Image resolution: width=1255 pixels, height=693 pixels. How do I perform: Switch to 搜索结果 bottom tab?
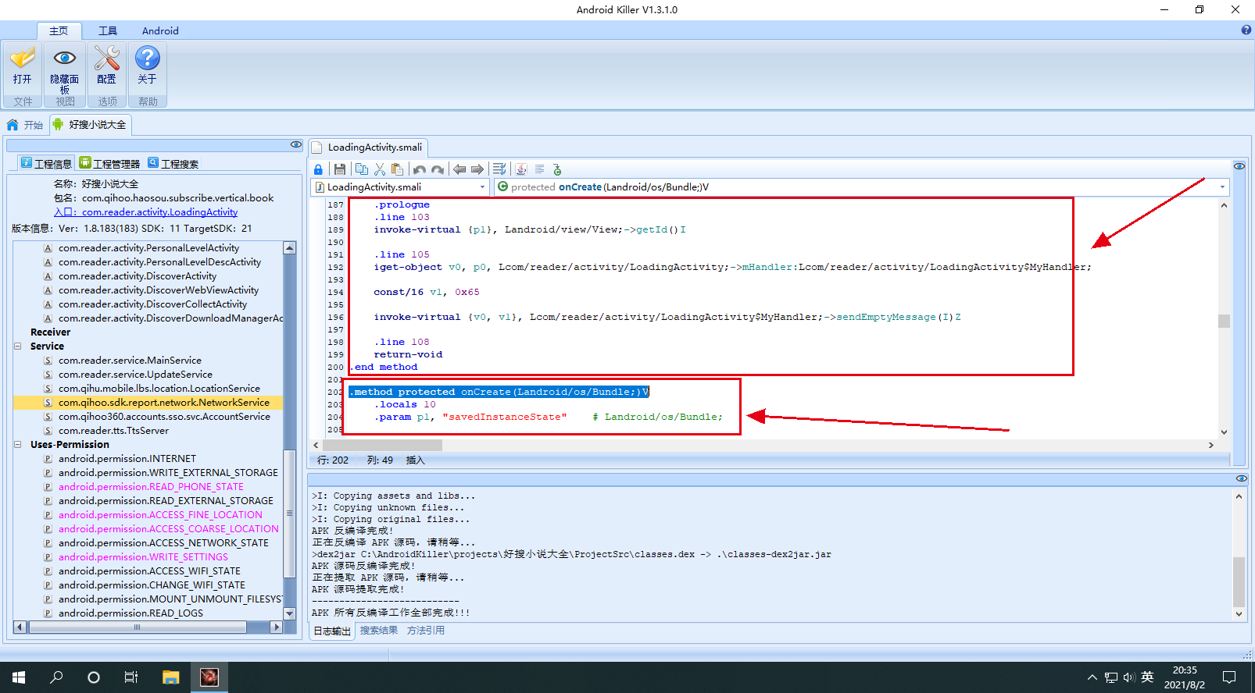[x=379, y=631]
